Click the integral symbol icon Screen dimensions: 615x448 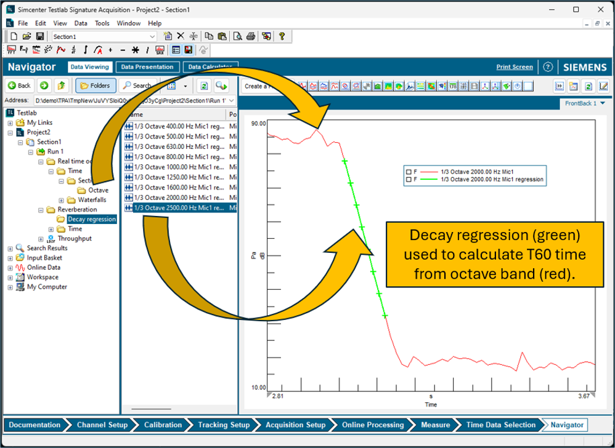[86, 50]
